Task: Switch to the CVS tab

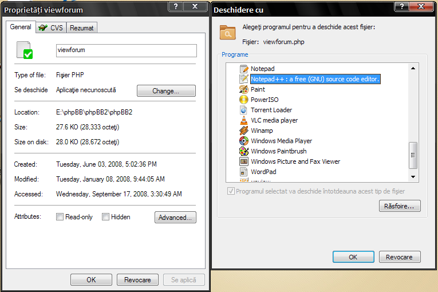Action: 51,27
